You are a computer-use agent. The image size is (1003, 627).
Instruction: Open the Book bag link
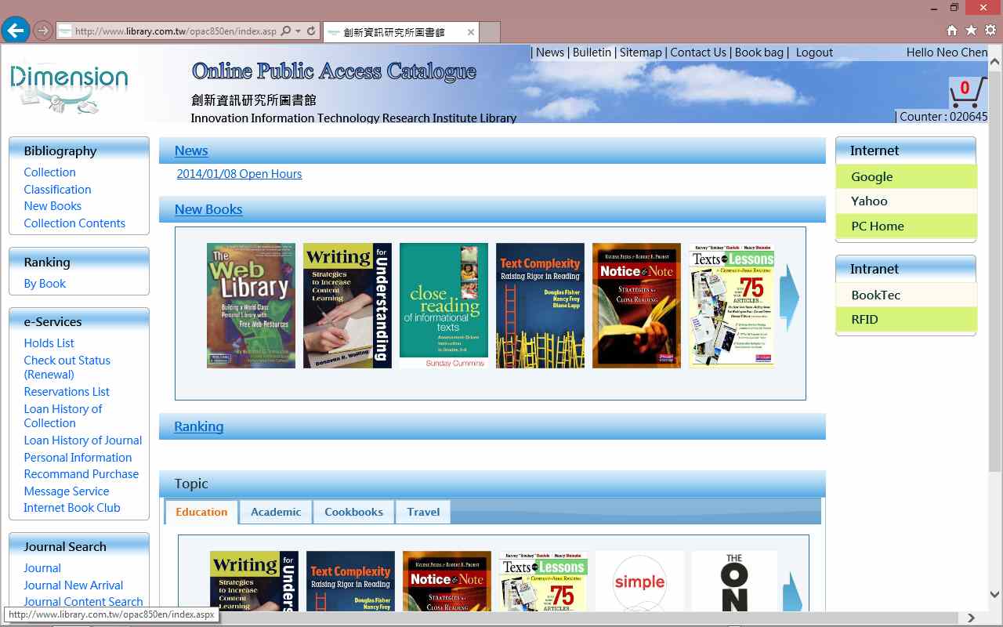759,53
